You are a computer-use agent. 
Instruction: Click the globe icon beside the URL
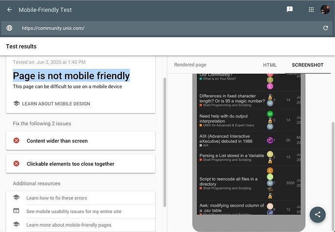[9, 28]
